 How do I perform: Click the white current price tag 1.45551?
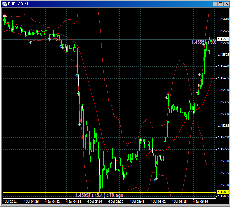pos(223,39)
